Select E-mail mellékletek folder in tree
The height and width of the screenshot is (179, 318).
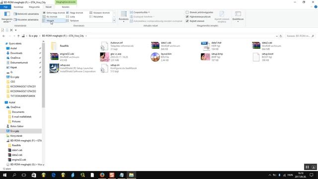pyautogui.click(x=22, y=117)
